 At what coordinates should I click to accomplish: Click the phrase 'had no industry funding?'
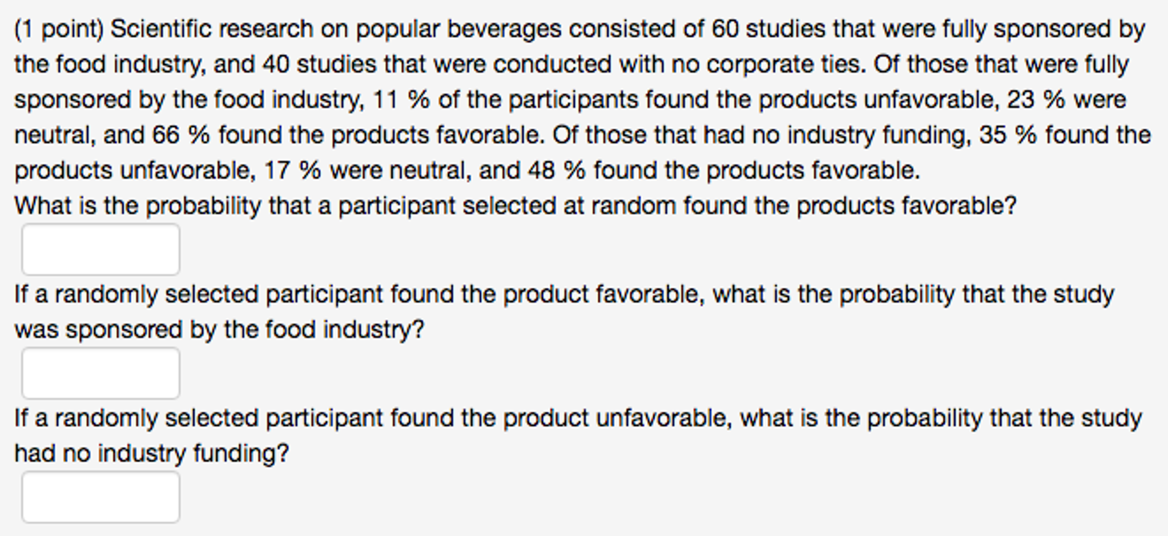(151, 453)
